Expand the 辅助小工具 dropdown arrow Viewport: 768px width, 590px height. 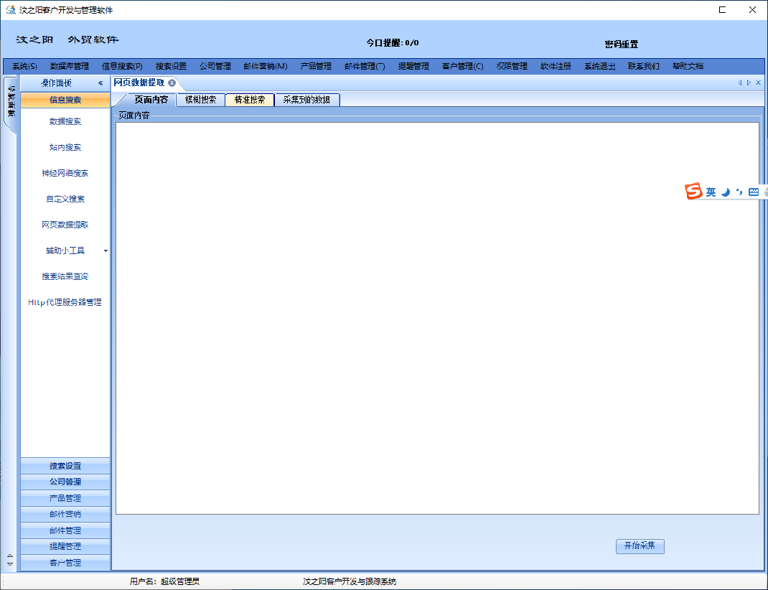[x=106, y=251]
